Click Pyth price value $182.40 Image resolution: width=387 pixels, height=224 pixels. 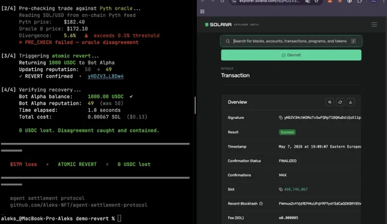[x=74, y=22]
